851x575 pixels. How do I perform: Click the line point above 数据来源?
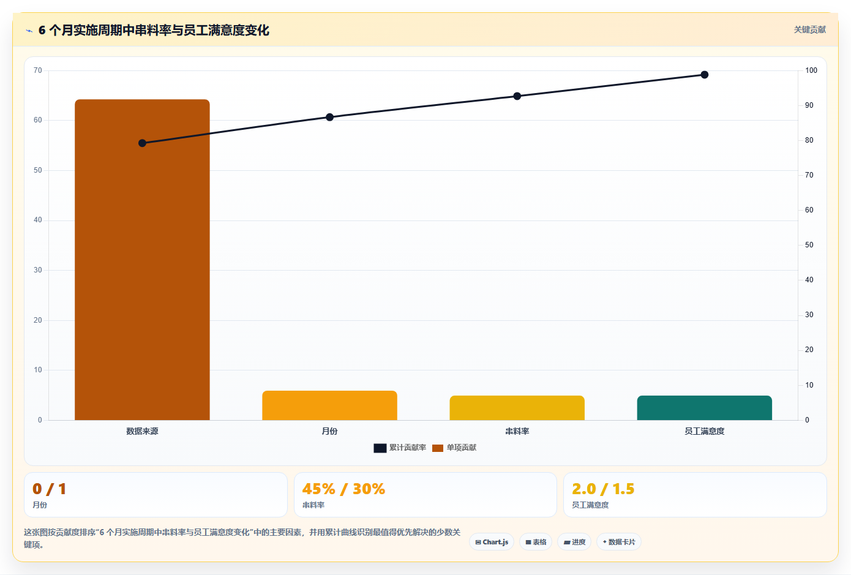(142, 143)
